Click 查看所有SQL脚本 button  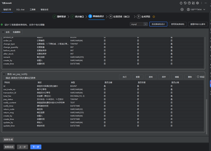point(198,24)
